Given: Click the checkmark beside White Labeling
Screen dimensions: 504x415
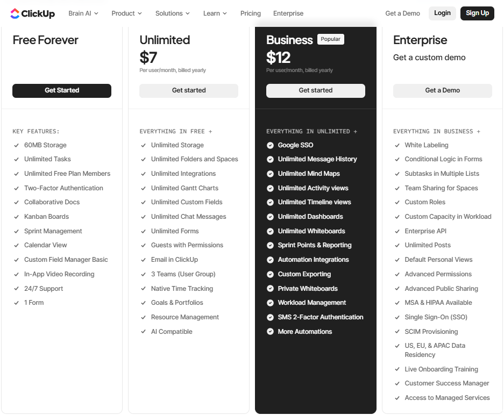Looking at the screenshot, I should pos(397,145).
